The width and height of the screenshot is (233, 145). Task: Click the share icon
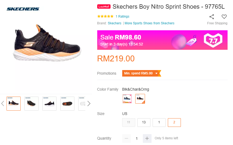[212, 17]
